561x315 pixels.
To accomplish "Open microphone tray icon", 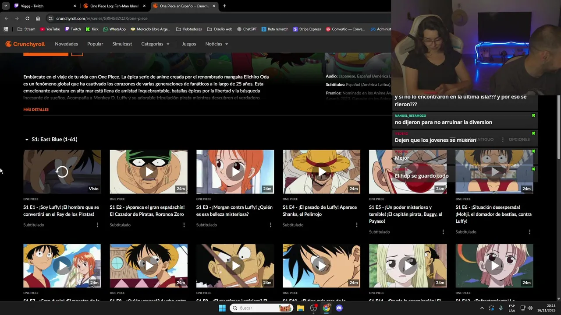I will coord(501,308).
